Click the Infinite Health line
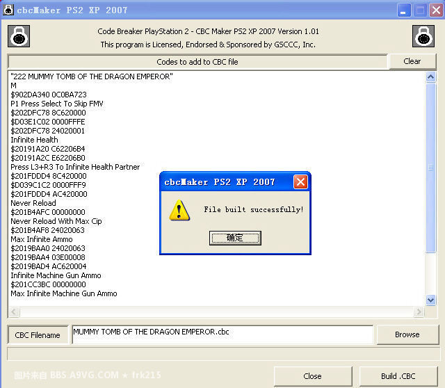445x388 pixels. (34, 140)
